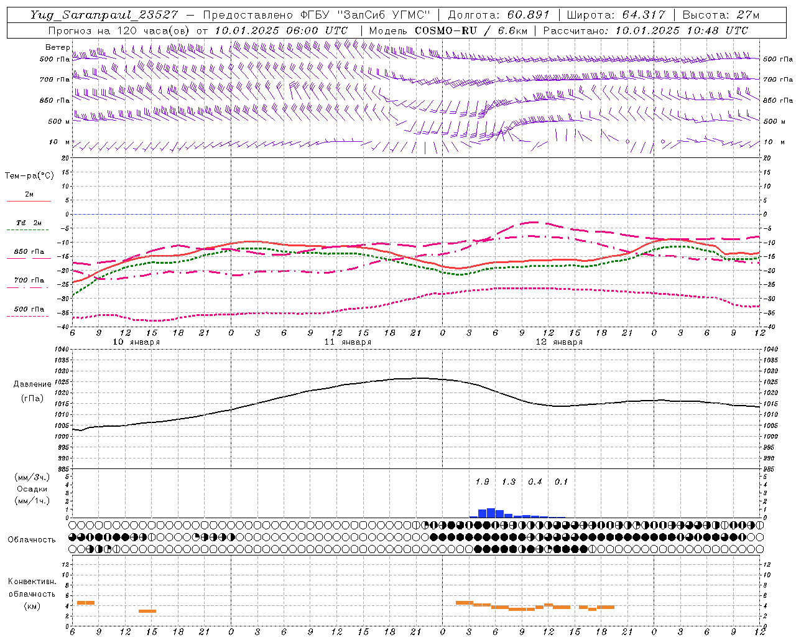
Task: Click the precipitation value '1.9'
Action: (x=482, y=482)
